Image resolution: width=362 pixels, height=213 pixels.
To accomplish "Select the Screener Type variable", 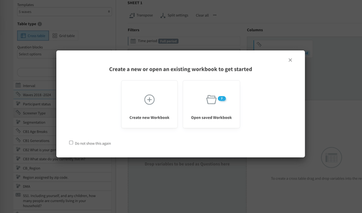I will tap(36, 113).
